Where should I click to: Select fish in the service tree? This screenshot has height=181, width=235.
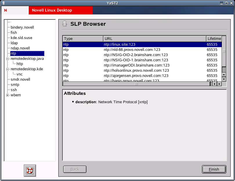(14, 33)
